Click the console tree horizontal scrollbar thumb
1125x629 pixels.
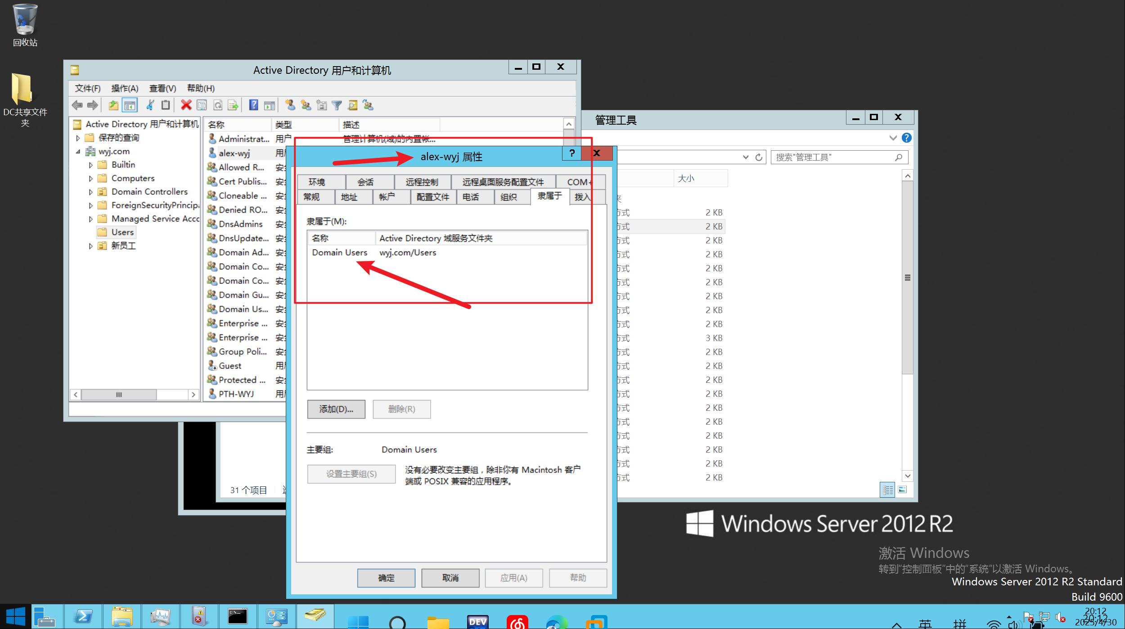point(119,395)
